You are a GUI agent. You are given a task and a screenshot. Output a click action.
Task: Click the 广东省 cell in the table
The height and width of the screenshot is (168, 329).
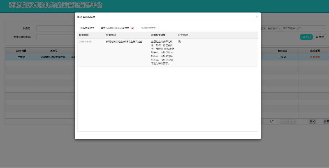[x=21, y=58]
